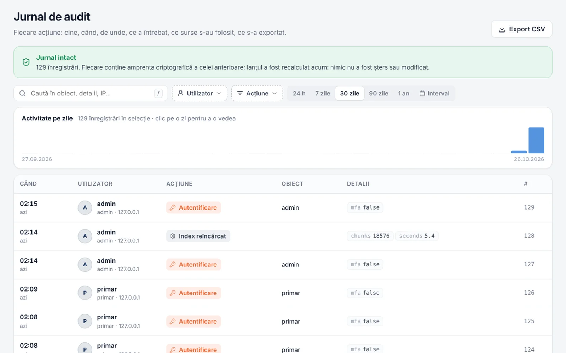Image resolution: width=566 pixels, height=353 pixels.
Task: Click the slash shortcut badge in search field
Action: click(158, 93)
